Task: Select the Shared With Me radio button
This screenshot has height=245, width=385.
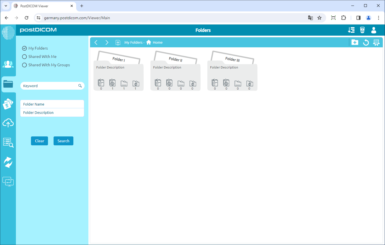Action: (x=24, y=57)
